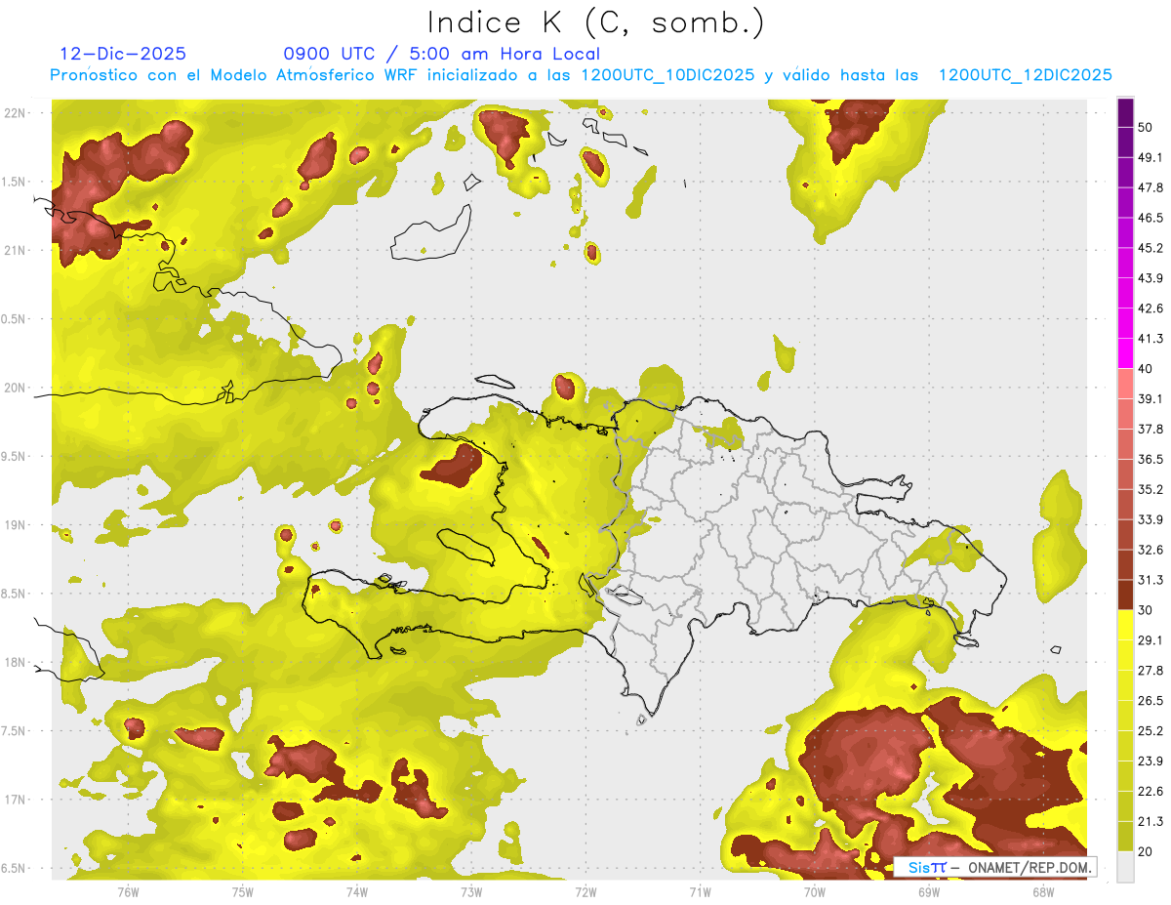Click the colorbar value "22.6"
This screenshot has width=1171, height=905.
tap(1151, 791)
